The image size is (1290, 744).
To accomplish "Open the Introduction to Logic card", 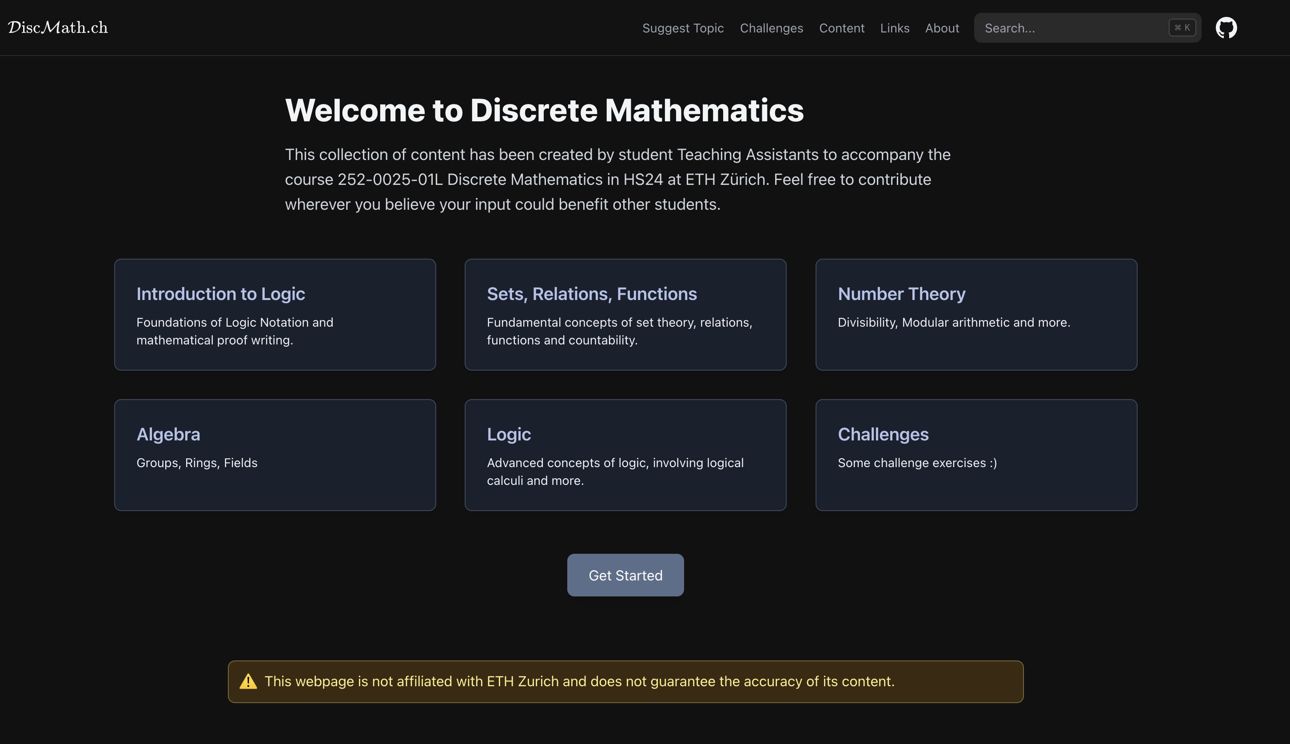I will [x=275, y=314].
